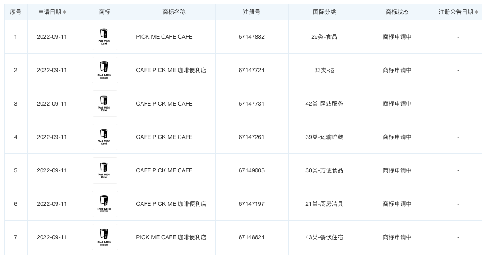View trademark image for registration 67147261

[x=105, y=137]
